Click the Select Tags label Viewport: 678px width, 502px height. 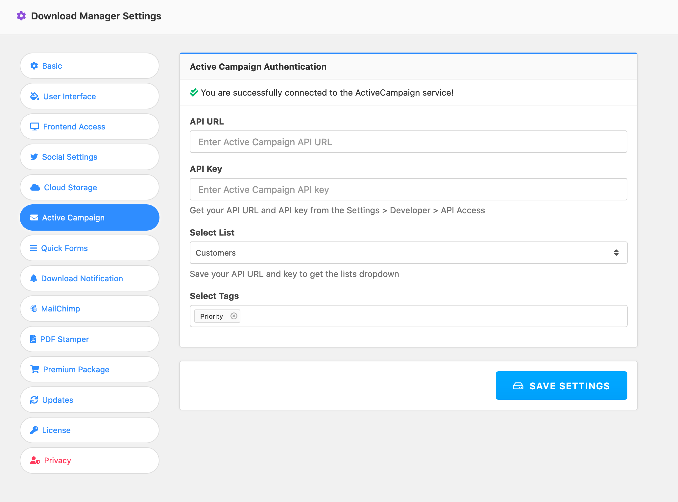point(214,296)
